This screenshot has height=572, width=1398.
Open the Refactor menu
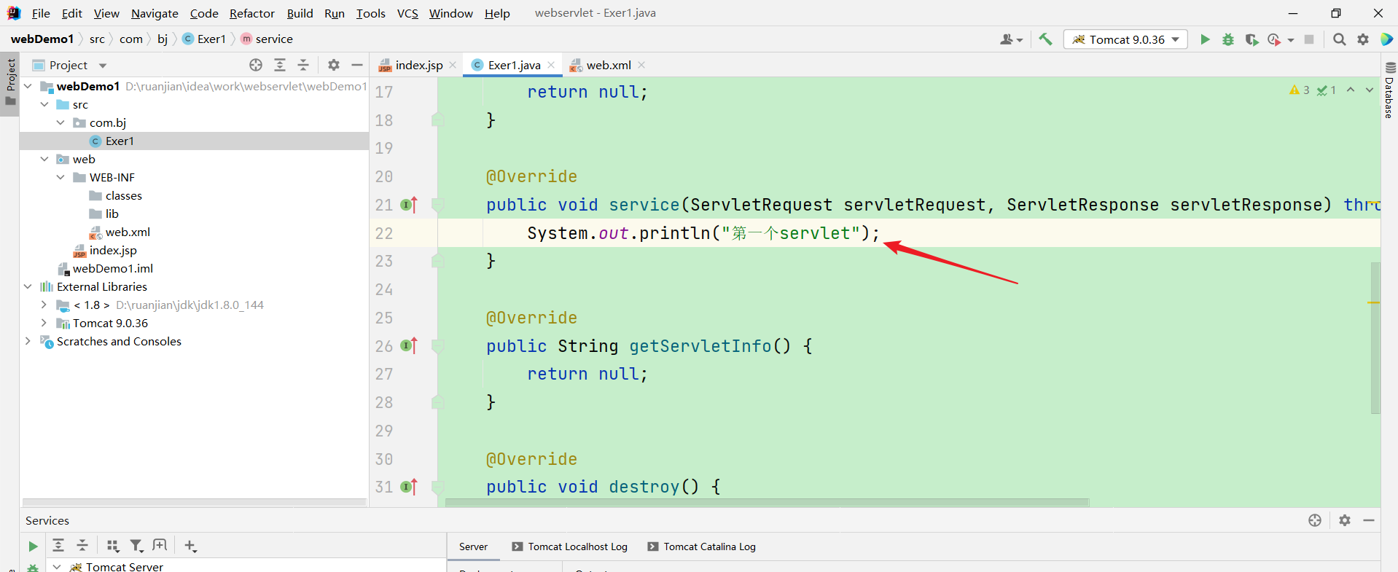(252, 13)
